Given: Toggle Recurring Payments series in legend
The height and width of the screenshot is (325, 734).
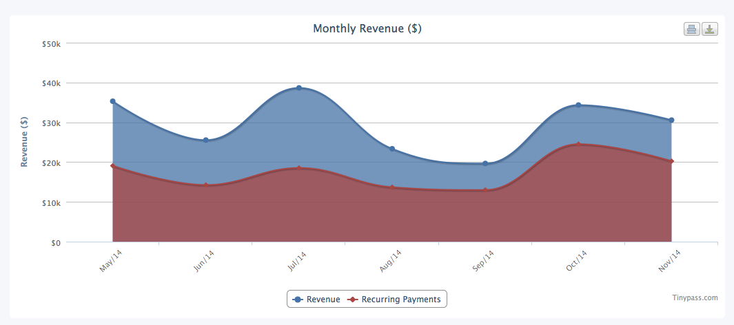Looking at the screenshot, I should click(396, 300).
